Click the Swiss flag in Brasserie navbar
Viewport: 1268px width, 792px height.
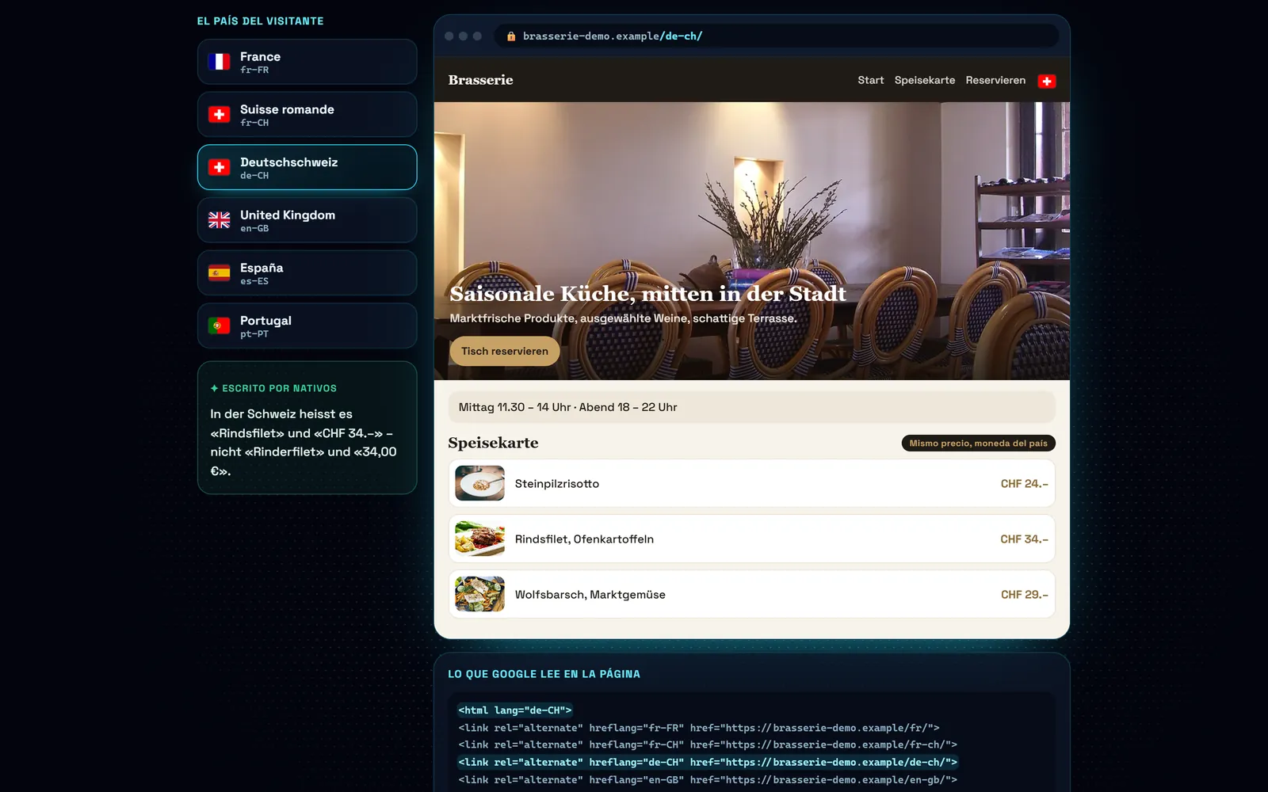click(1047, 81)
